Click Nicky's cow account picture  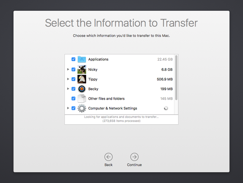[x=82, y=69]
